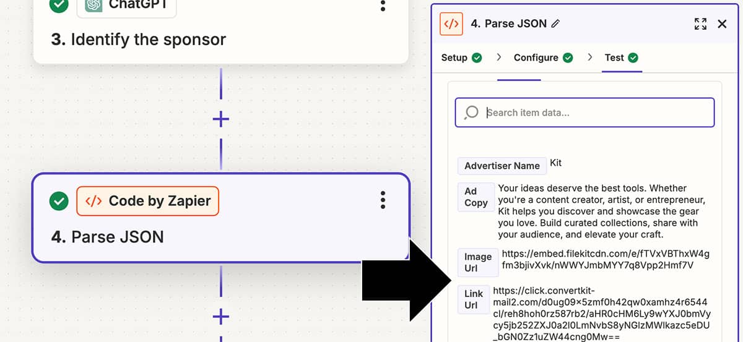The width and height of the screenshot is (743, 342).
Task: Expand the panel to full screen
Action: pyautogui.click(x=700, y=24)
